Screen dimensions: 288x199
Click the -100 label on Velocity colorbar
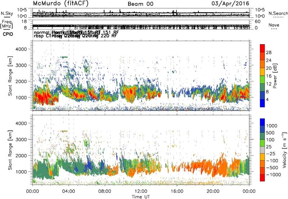click(272, 161)
